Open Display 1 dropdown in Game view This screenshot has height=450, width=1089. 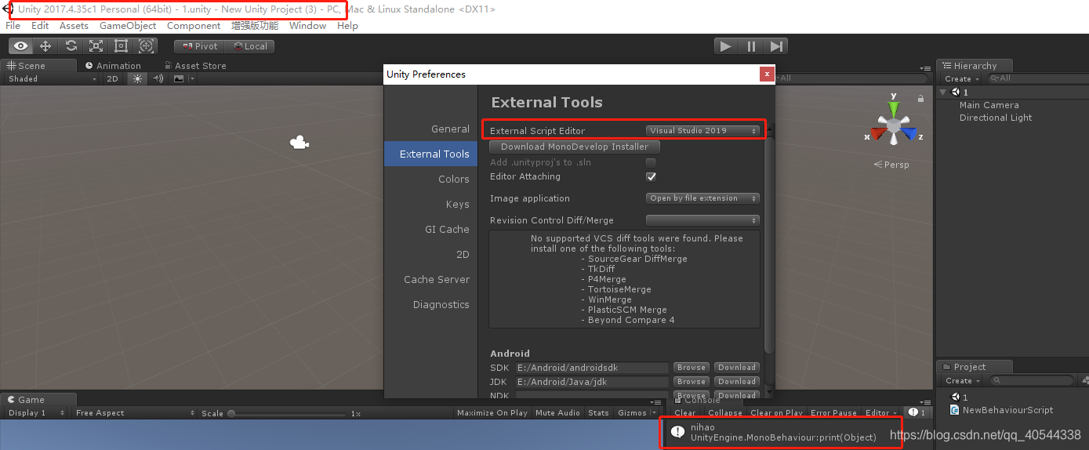(36, 413)
